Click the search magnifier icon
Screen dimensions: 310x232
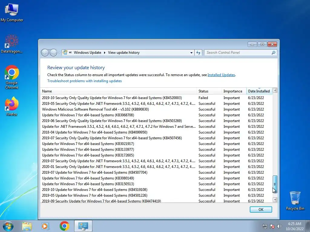(x=273, y=53)
